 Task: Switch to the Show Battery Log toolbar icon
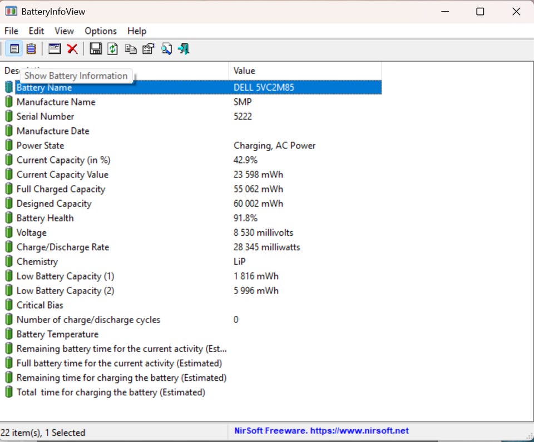coord(31,49)
